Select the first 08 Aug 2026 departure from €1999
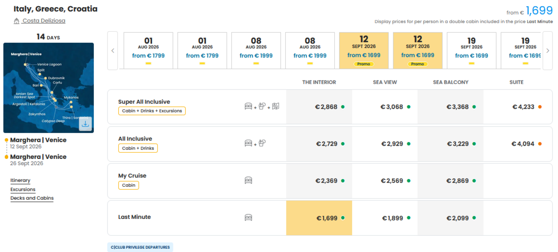Image resolution: width=558 pixels, height=252 pixels. coord(256,50)
